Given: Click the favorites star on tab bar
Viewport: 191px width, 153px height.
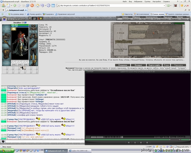Looking at the screenshot, I should tap(3, 10).
